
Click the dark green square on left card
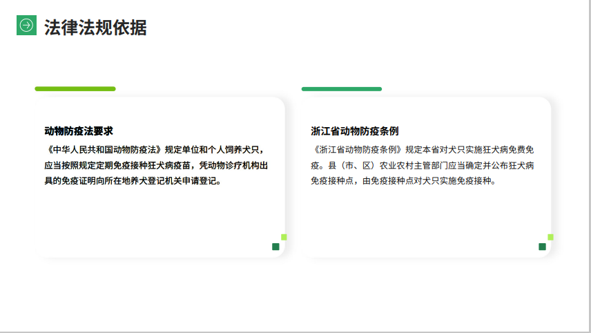point(275,247)
